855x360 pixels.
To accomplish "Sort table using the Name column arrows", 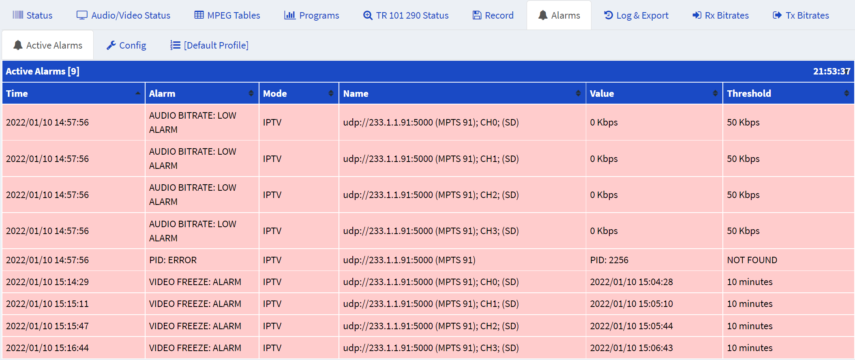I will click(x=578, y=93).
